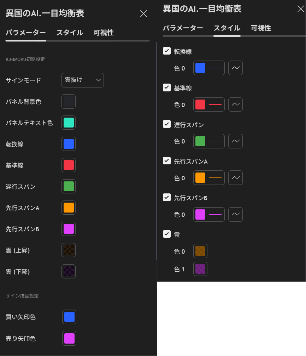This screenshot has width=306, height=356.
Task: Open the スタイル tab in left dialog
Action: (x=69, y=33)
